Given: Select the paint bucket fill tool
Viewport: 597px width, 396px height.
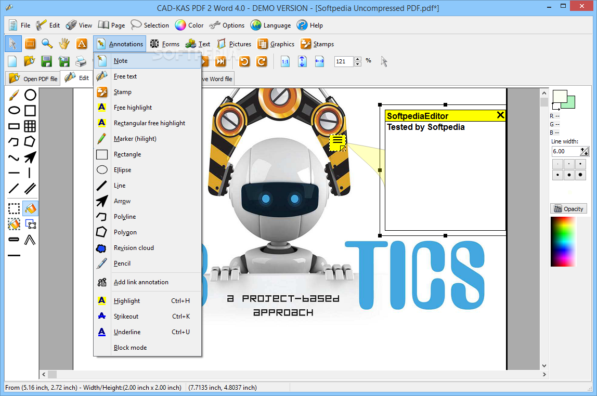Looking at the screenshot, I should click(30, 208).
